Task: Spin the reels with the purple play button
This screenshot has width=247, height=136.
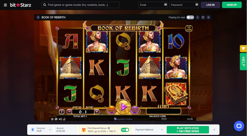Action: tap(123, 107)
